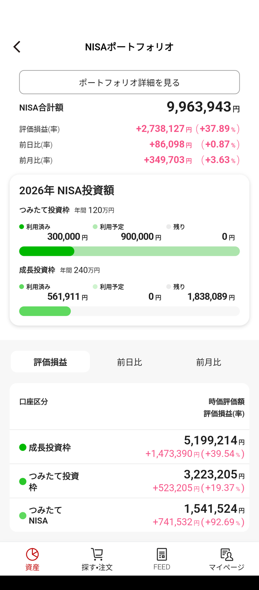Switch to the 前日比 tab

pyautogui.click(x=129, y=362)
